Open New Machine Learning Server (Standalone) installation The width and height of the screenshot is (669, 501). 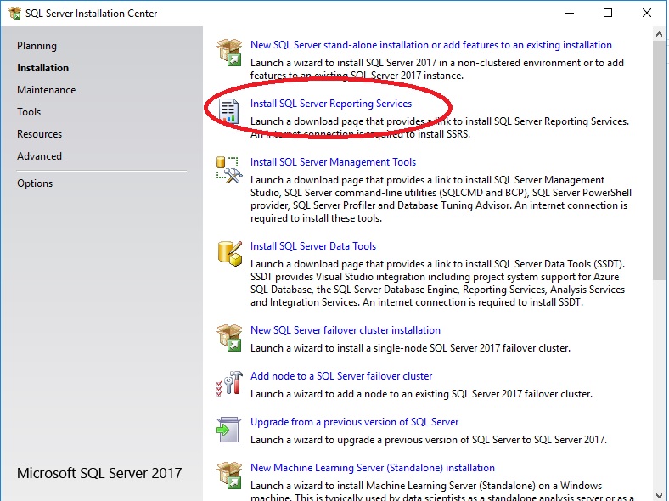pos(373,468)
